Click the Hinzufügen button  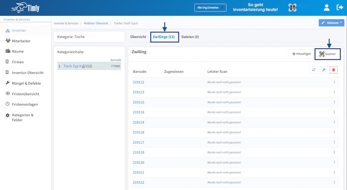tap(301, 54)
